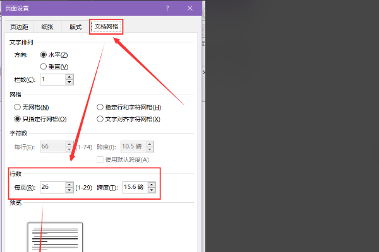Screen dimensions: 379x252
Task: Decrease 栏数 with the down arrow
Action: tap(69, 82)
